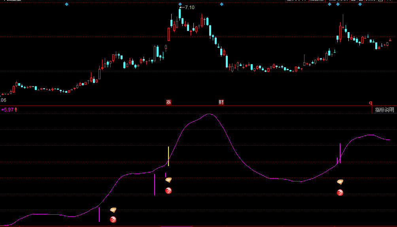Image resolution: width=397 pixels, height=227 pixels.
Task: Click the +5.97 indicator value label
Action: tap(8, 110)
